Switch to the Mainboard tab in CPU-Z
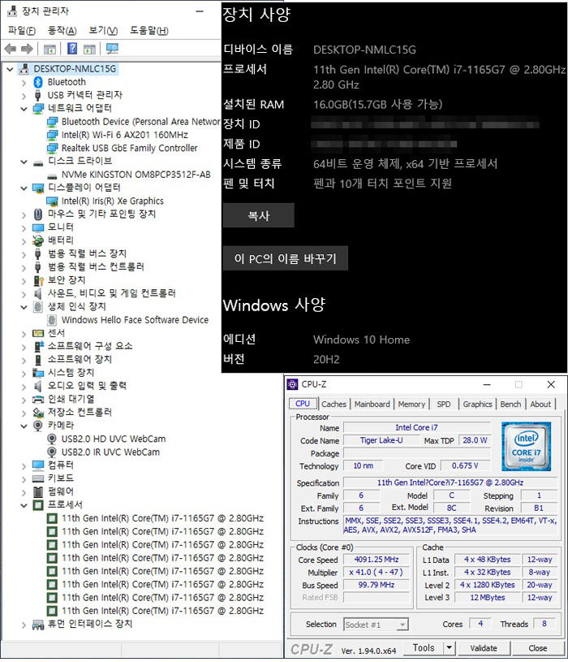This screenshot has height=662, width=568. click(372, 404)
